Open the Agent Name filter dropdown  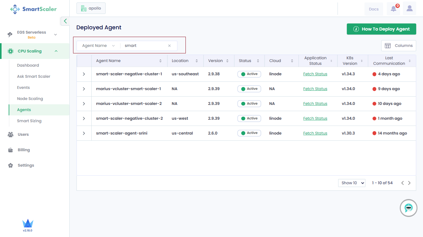[x=98, y=46]
